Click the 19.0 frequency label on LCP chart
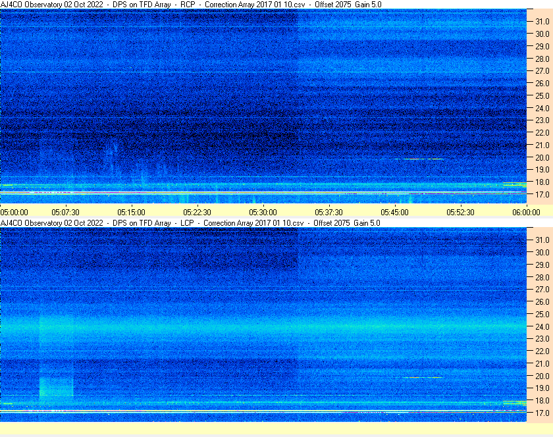Viewport: 553px width, 437px height. click(x=542, y=388)
